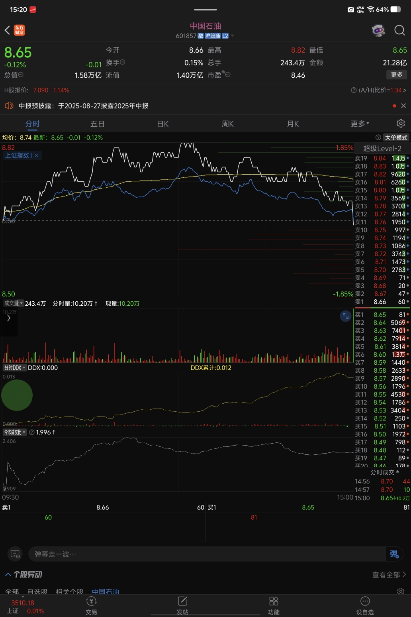Open A/H比价 details arrow
The width and height of the screenshot is (411, 617).
pyautogui.click(x=405, y=90)
